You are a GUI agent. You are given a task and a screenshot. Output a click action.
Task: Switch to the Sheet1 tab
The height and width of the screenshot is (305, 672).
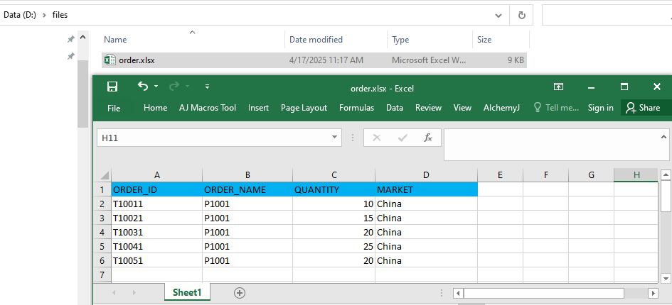187,292
